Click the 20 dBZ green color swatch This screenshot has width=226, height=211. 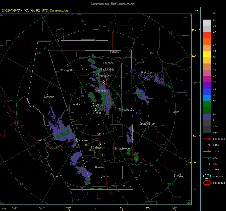[207, 104]
